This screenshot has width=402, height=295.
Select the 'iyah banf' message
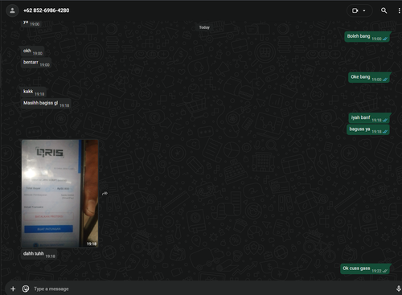point(369,118)
